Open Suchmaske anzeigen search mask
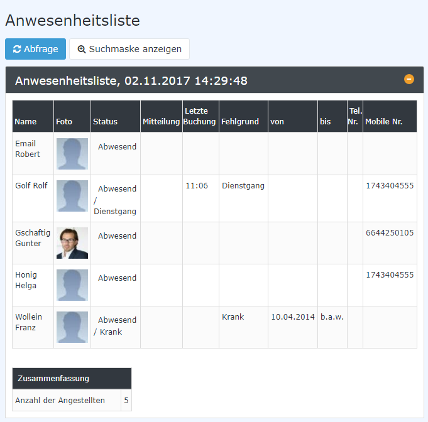 [129, 49]
